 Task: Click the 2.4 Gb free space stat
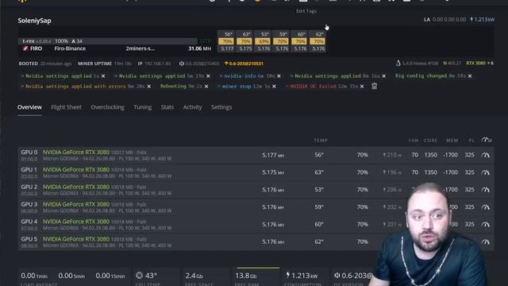(194, 276)
